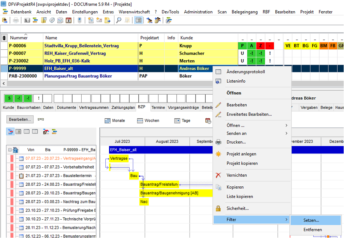
Task: Choose Drucken... from the context menu
Action: 252,142
